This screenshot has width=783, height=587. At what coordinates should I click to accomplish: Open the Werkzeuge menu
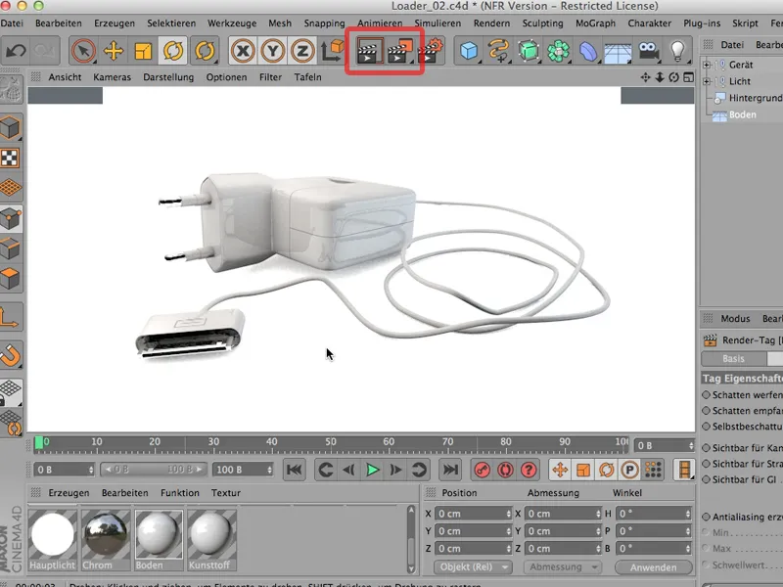coord(232,23)
